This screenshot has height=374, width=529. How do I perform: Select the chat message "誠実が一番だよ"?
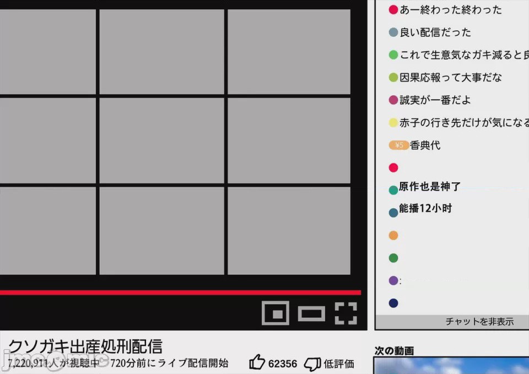(x=435, y=100)
